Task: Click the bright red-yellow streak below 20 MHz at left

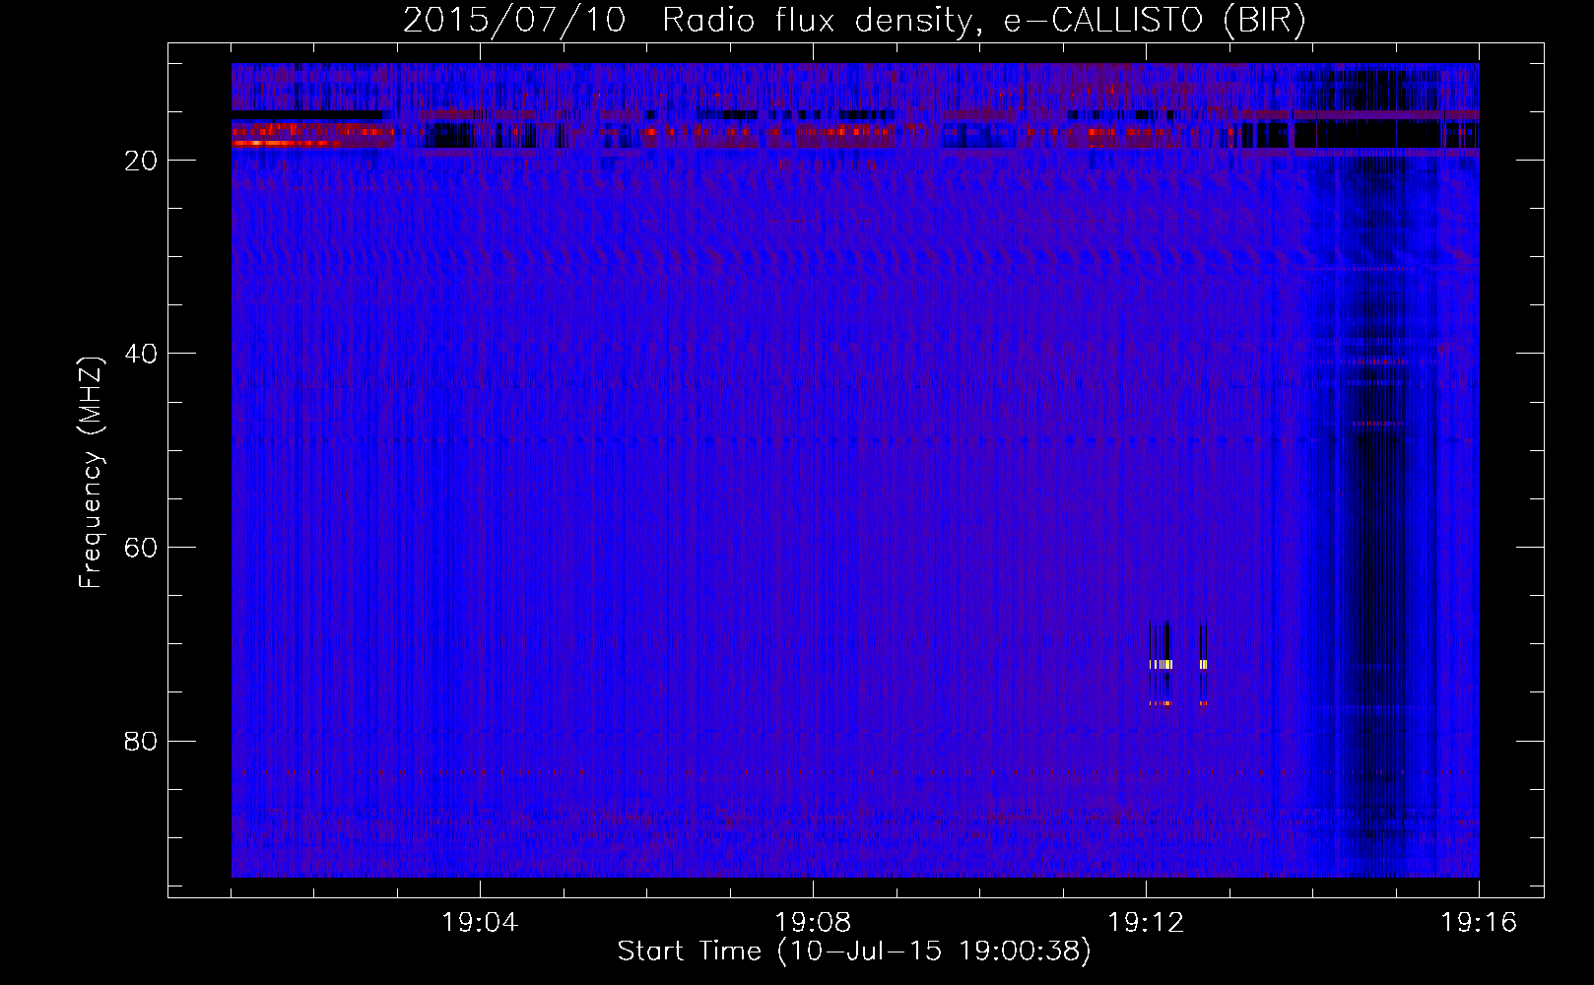Action: tap(286, 143)
